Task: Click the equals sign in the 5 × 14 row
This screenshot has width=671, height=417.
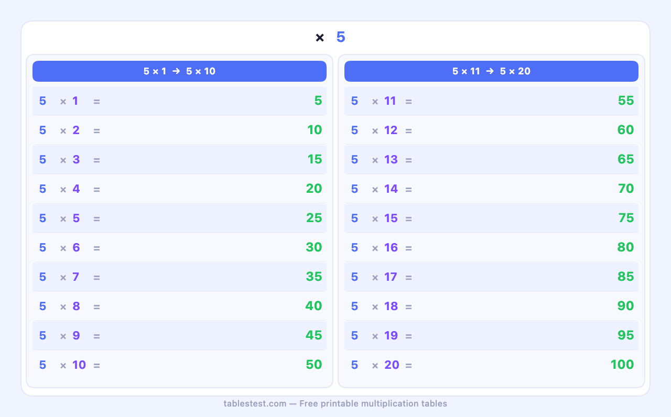Action: (x=408, y=189)
